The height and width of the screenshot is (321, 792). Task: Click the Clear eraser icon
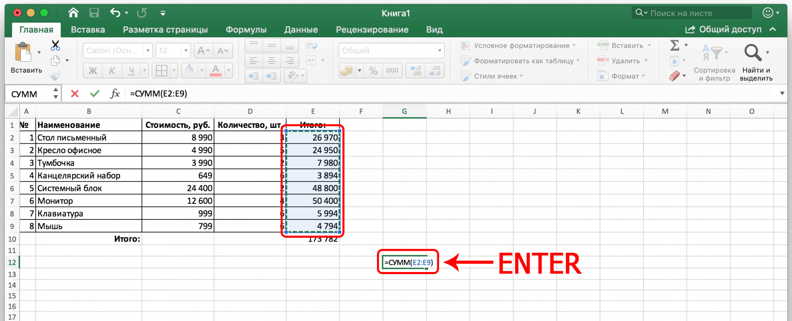[x=674, y=76]
